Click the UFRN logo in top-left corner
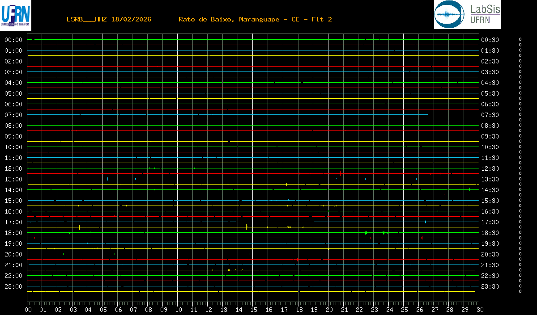 click(16, 16)
